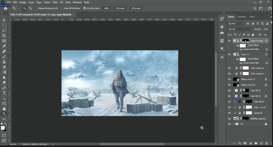Select the Hand tool
273x147 pixels.
[4, 109]
